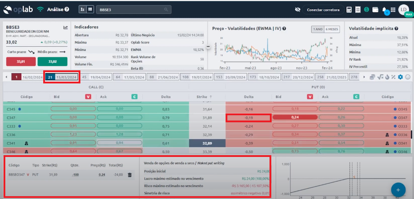Open the wallet icon in header
This screenshot has width=414, height=199.
375,10
